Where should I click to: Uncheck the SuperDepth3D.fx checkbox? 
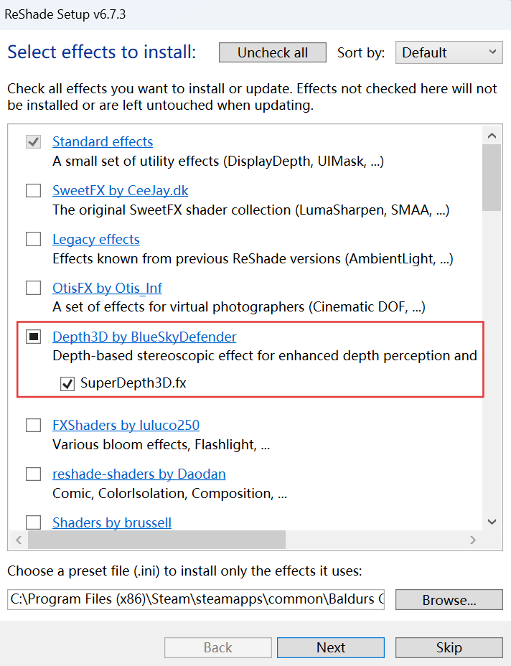(x=67, y=383)
